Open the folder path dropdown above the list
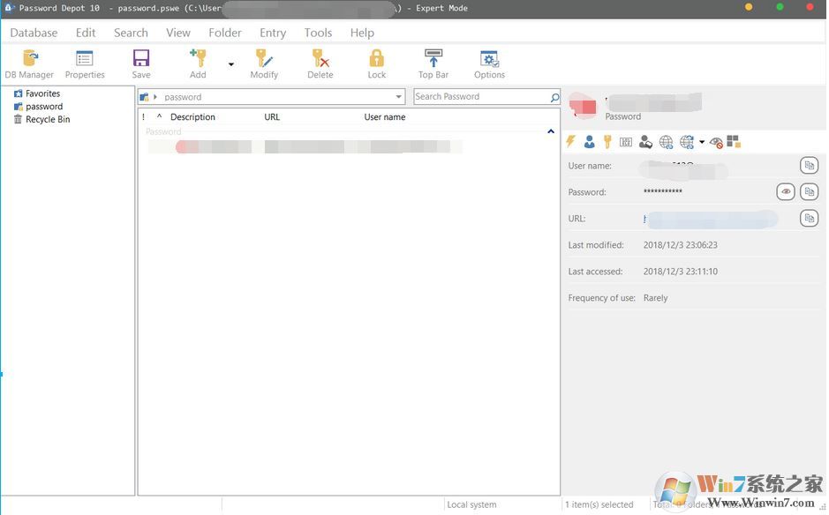Viewport: 829px width, 515px height. (398, 96)
